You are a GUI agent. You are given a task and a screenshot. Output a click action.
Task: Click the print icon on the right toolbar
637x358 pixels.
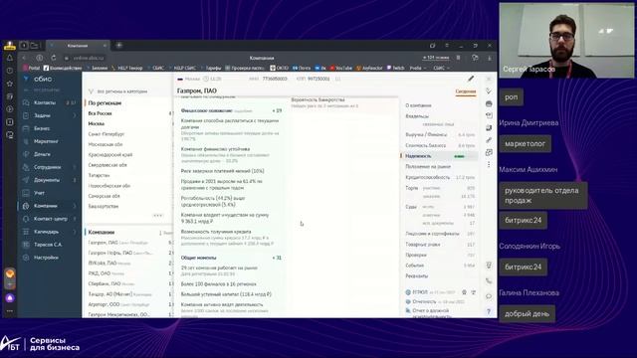[x=489, y=103]
